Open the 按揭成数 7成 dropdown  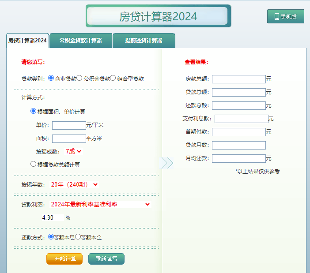[74, 151]
